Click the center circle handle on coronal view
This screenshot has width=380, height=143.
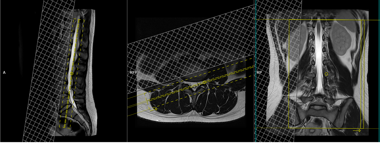pyautogui.click(x=326, y=74)
